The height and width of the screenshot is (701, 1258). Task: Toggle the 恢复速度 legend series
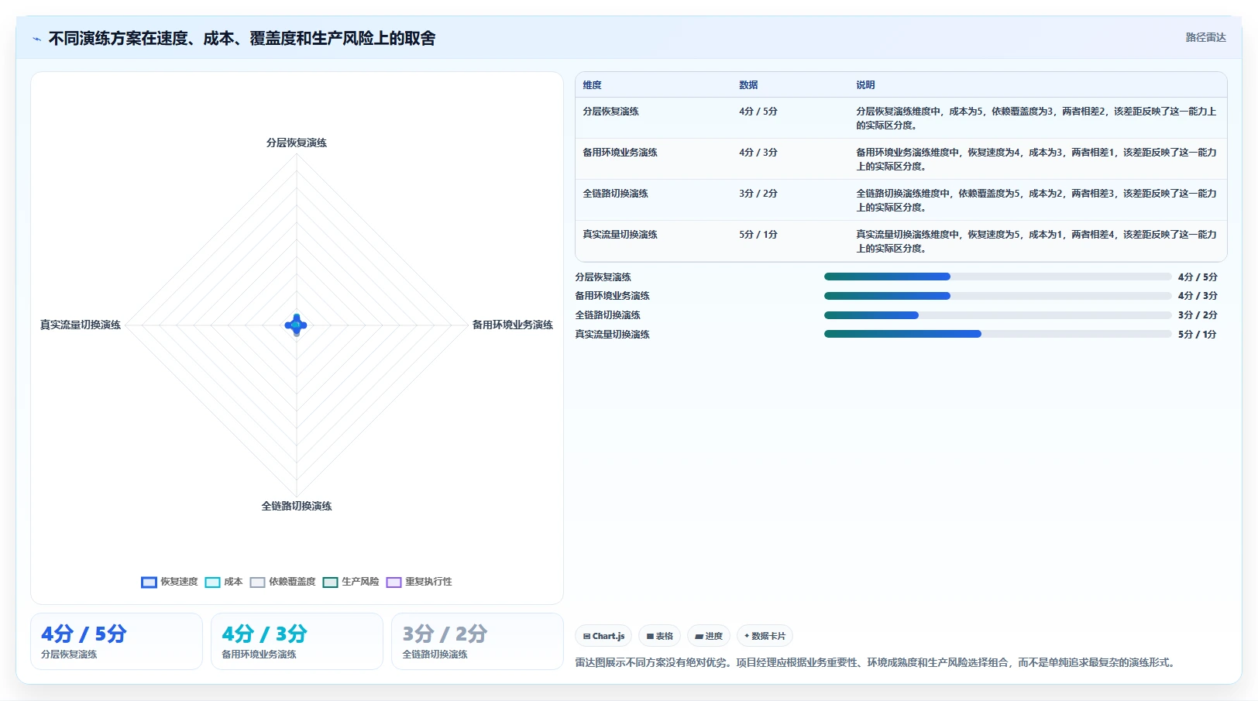[x=169, y=582]
